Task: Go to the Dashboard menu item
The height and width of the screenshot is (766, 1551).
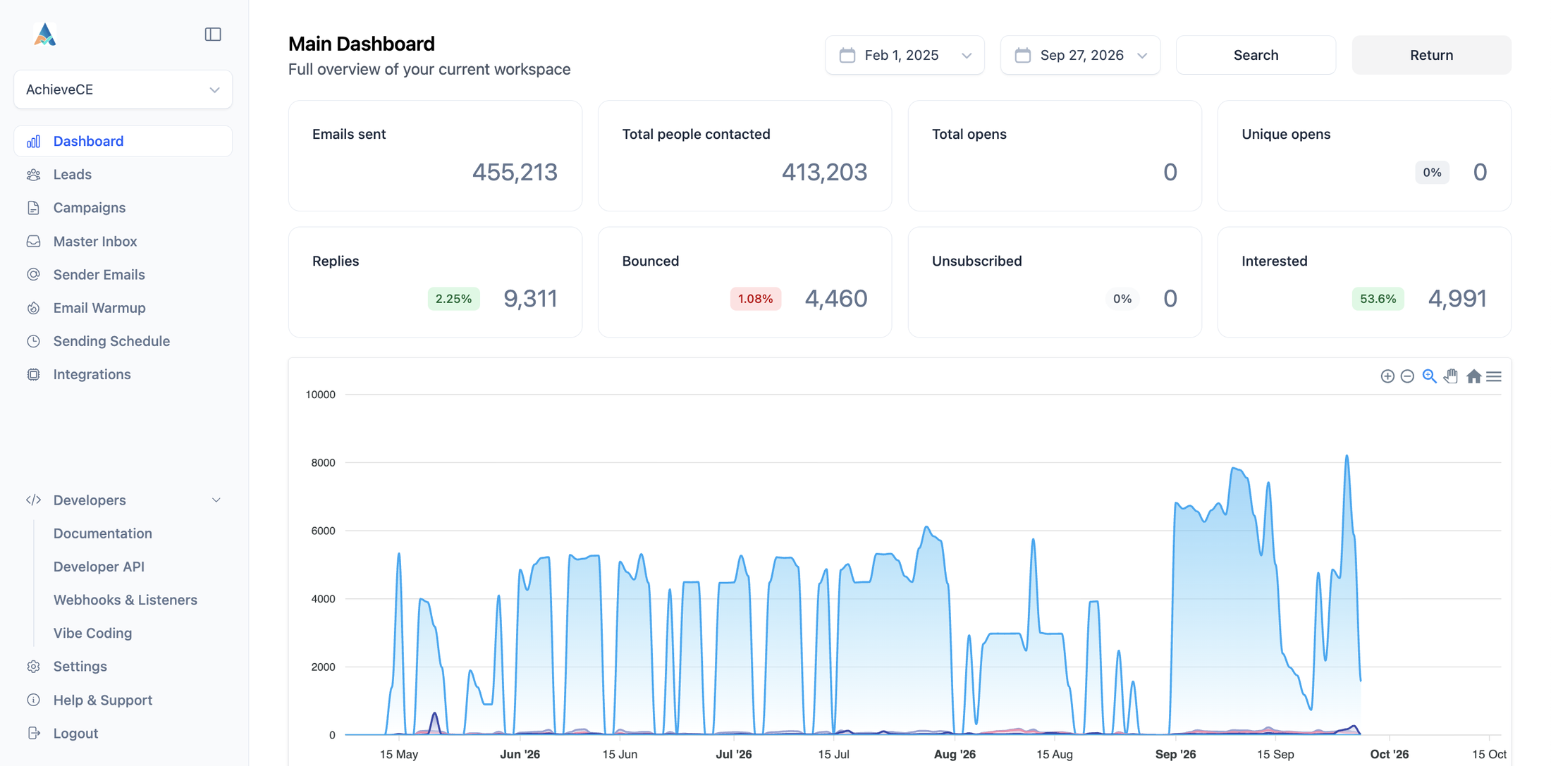Action: pos(123,141)
